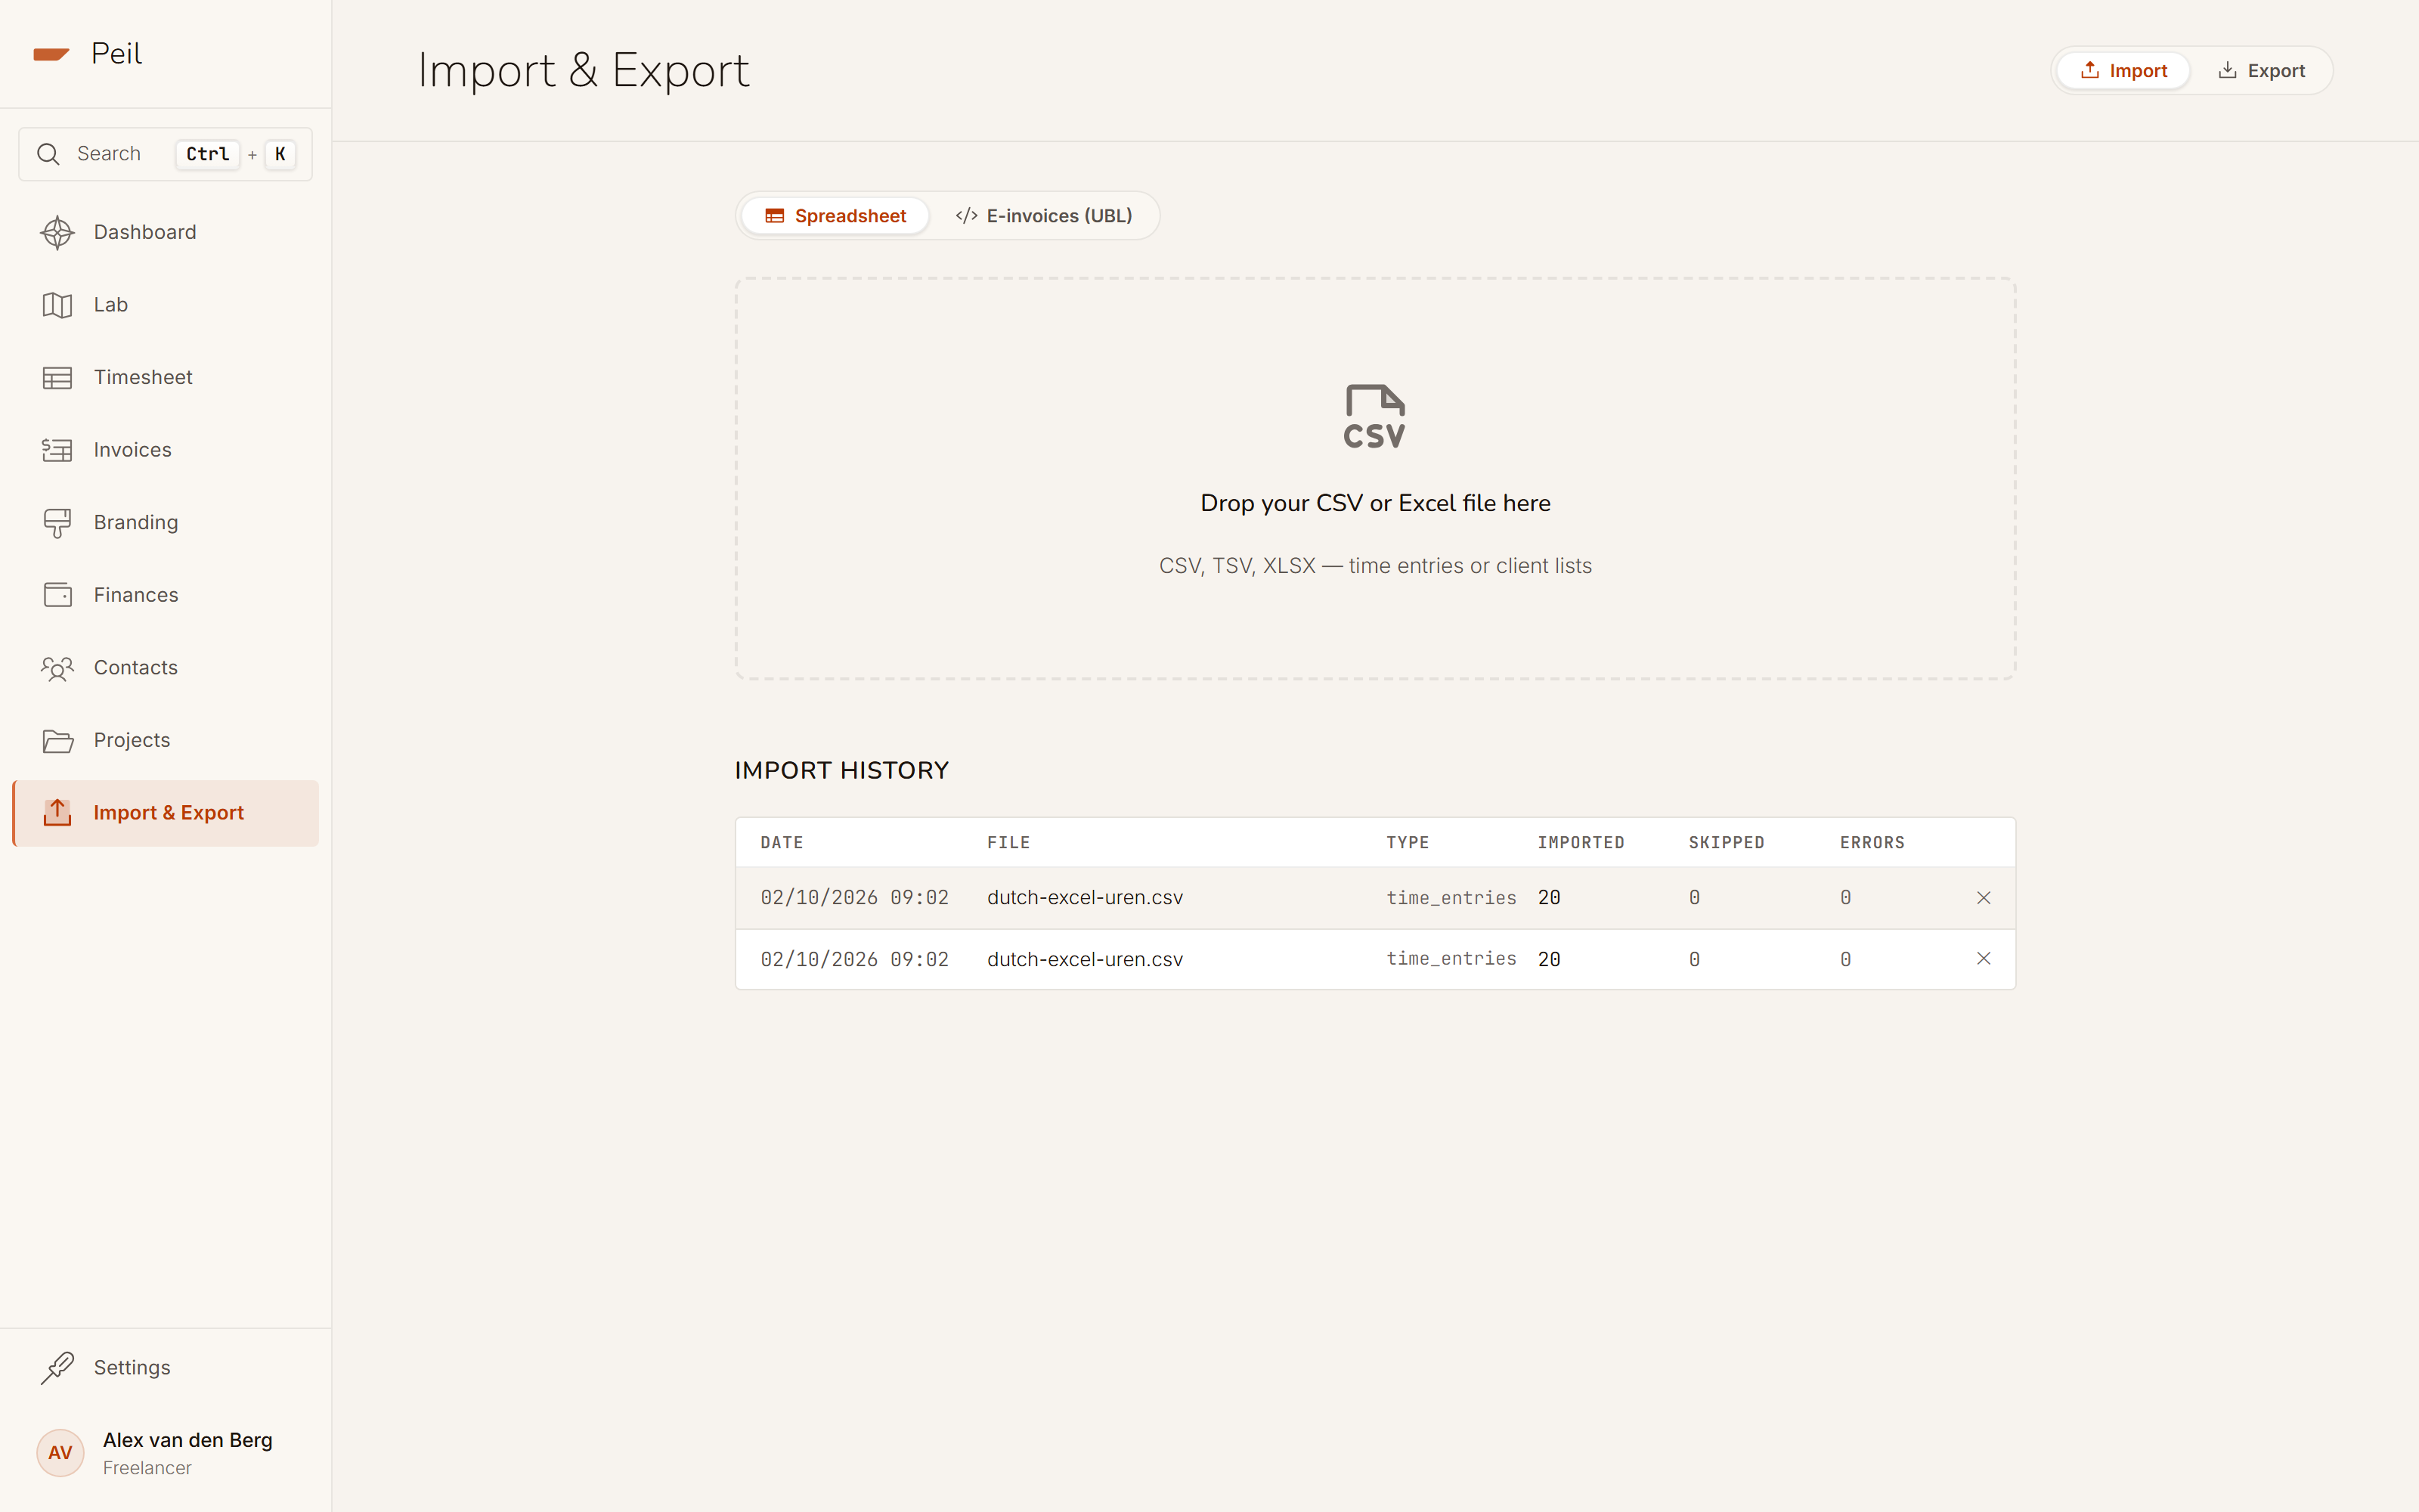Click the Lab map icon
Viewport: 2419px width, 1512px height.
pos(57,305)
